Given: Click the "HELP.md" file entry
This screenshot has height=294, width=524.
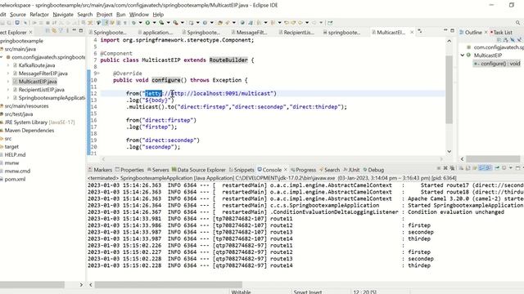Looking at the screenshot, I should tap(15, 154).
